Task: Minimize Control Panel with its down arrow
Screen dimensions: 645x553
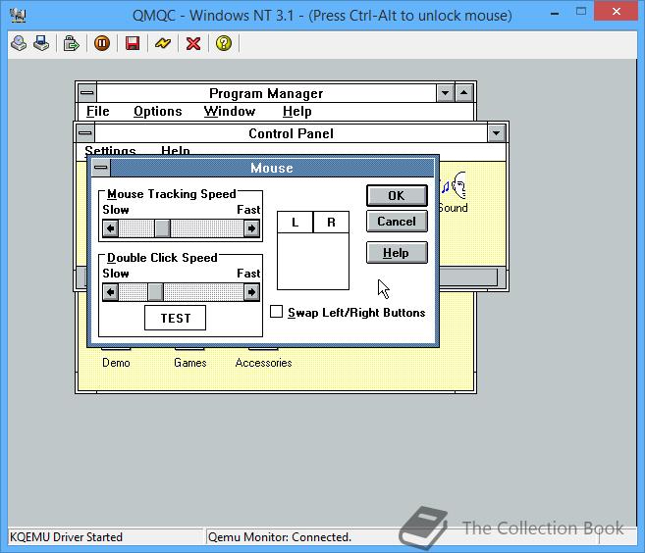Action: click(x=496, y=133)
